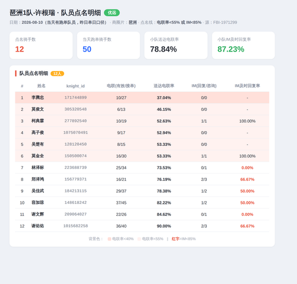Select knight ID 171744899

click(x=75, y=97)
